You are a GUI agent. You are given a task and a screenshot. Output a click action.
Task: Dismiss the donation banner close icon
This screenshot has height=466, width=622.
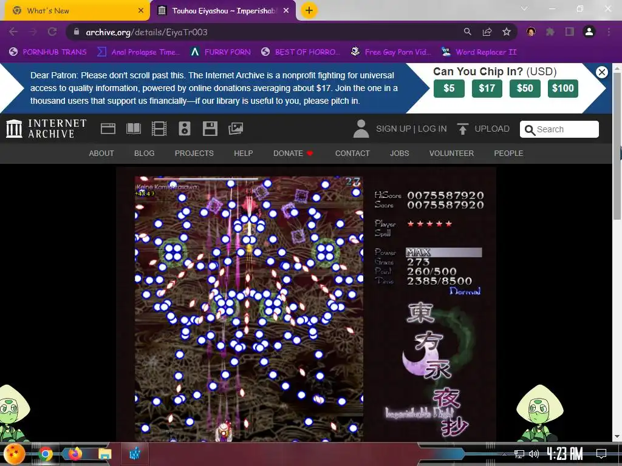tap(602, 72)
